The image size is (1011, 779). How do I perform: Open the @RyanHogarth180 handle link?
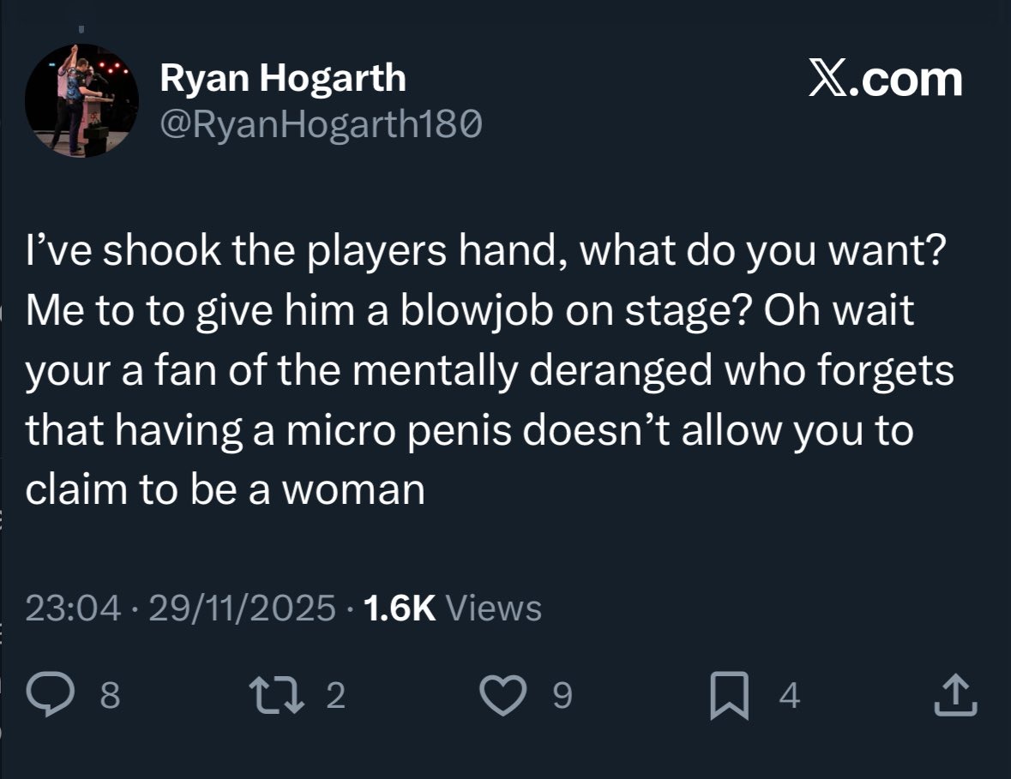pyautogui.click(x=322, y=126)
